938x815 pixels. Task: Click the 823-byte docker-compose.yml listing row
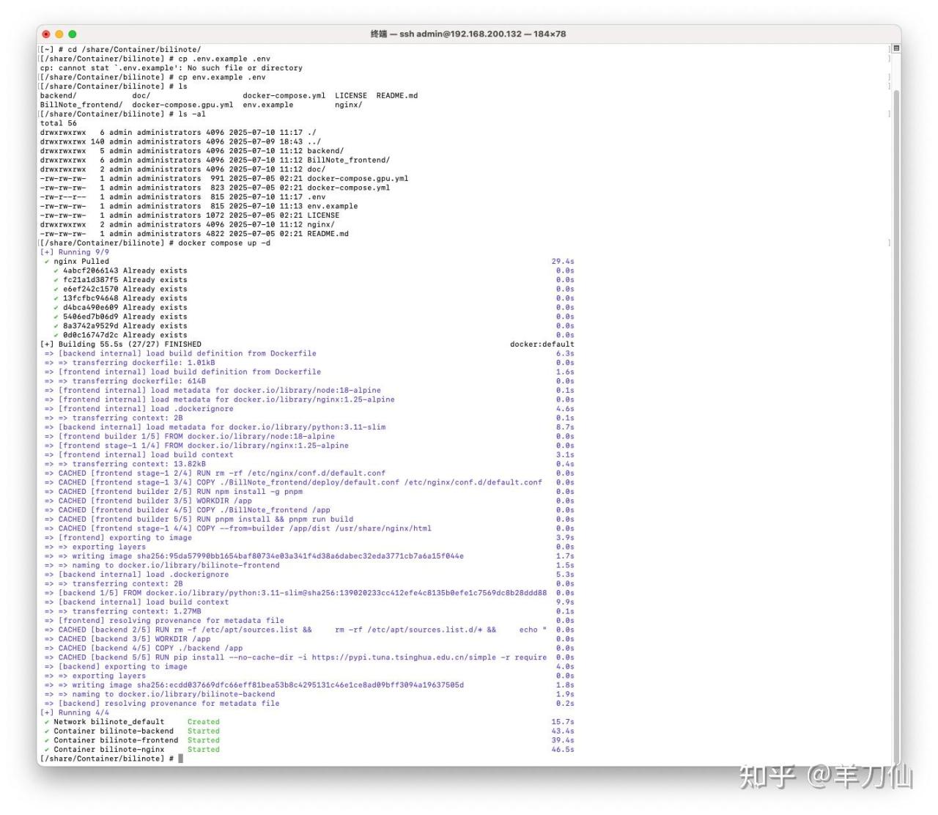(x=215, y=188)
